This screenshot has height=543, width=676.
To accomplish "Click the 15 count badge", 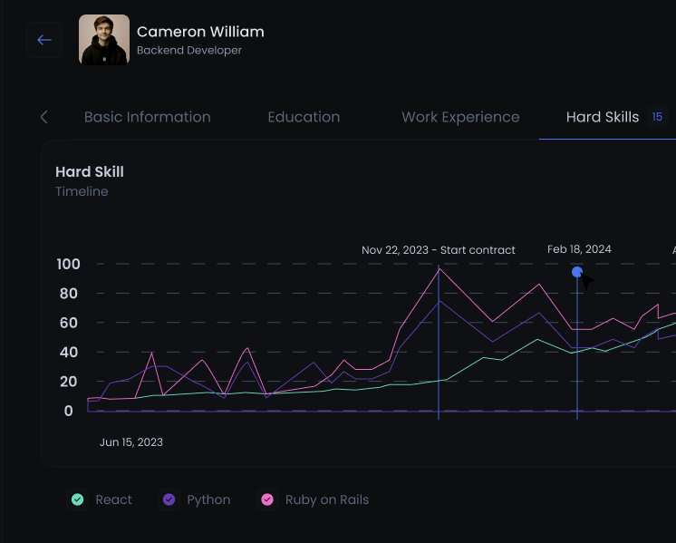I will pos(657,117).
